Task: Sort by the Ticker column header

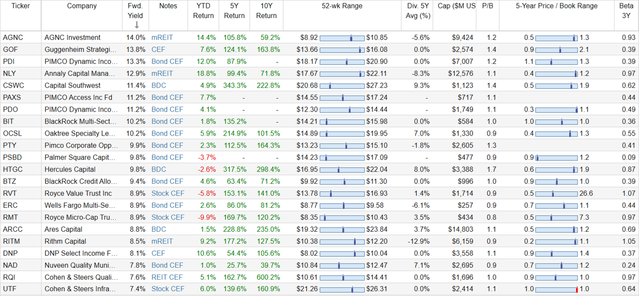Action: click(20, 6)
